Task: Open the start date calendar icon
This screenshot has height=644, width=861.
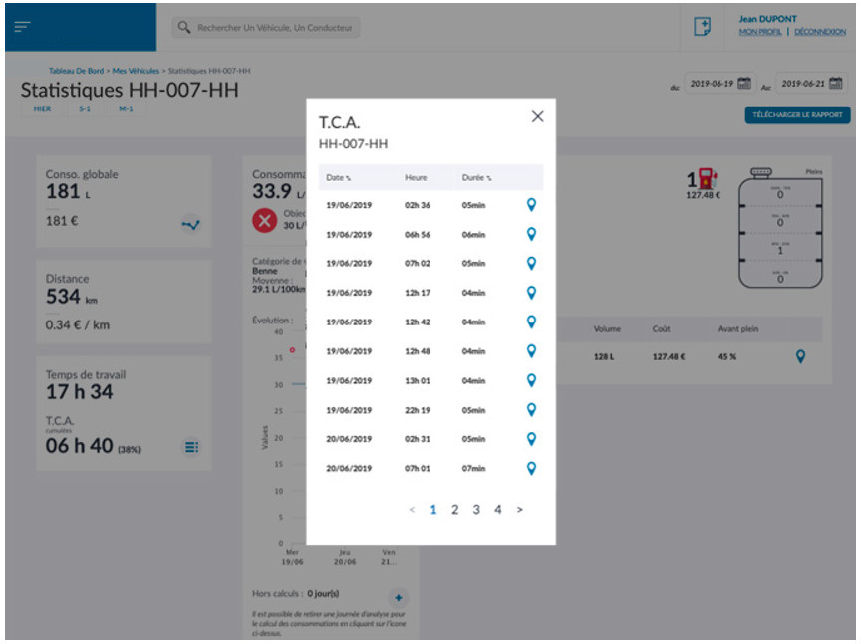Action: pyautogui.click(x=744, y=84)
